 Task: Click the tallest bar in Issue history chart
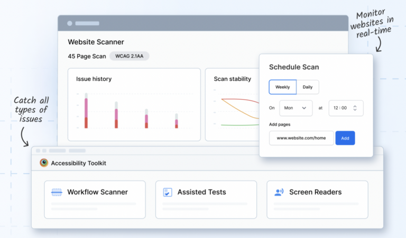click(86, 112)
